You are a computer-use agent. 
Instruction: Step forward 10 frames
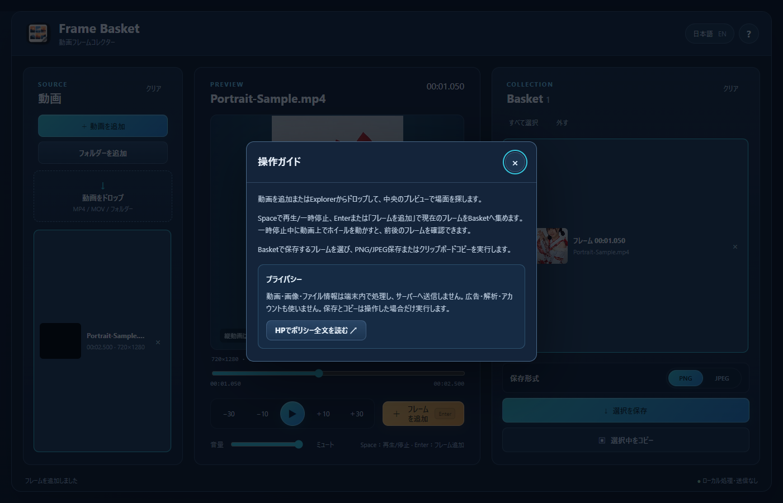pos(323,414)
